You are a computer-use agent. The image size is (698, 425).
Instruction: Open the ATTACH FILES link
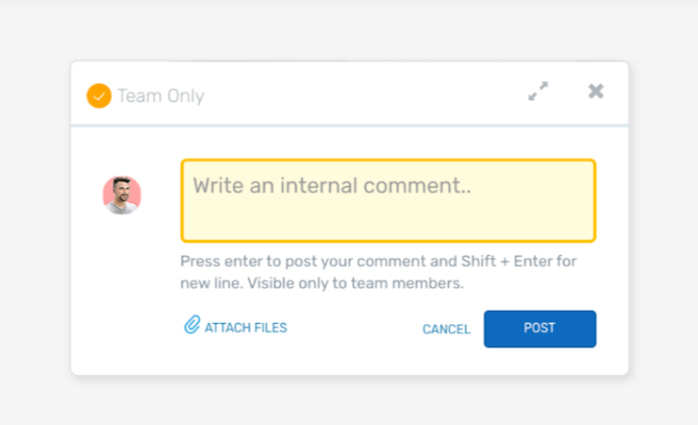[x=245, y=328]
